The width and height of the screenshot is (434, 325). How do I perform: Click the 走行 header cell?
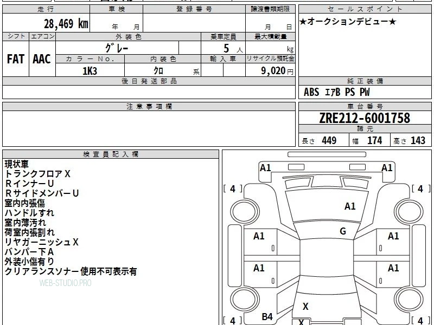pos(46,9)
